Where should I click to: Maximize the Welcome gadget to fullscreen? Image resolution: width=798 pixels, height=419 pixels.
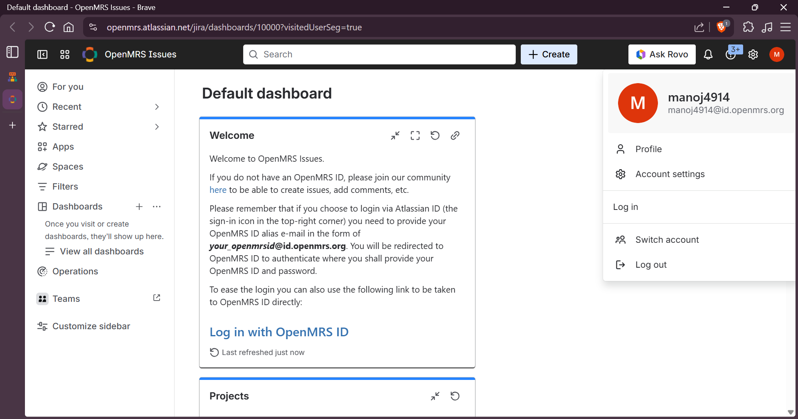coord(415,136)
